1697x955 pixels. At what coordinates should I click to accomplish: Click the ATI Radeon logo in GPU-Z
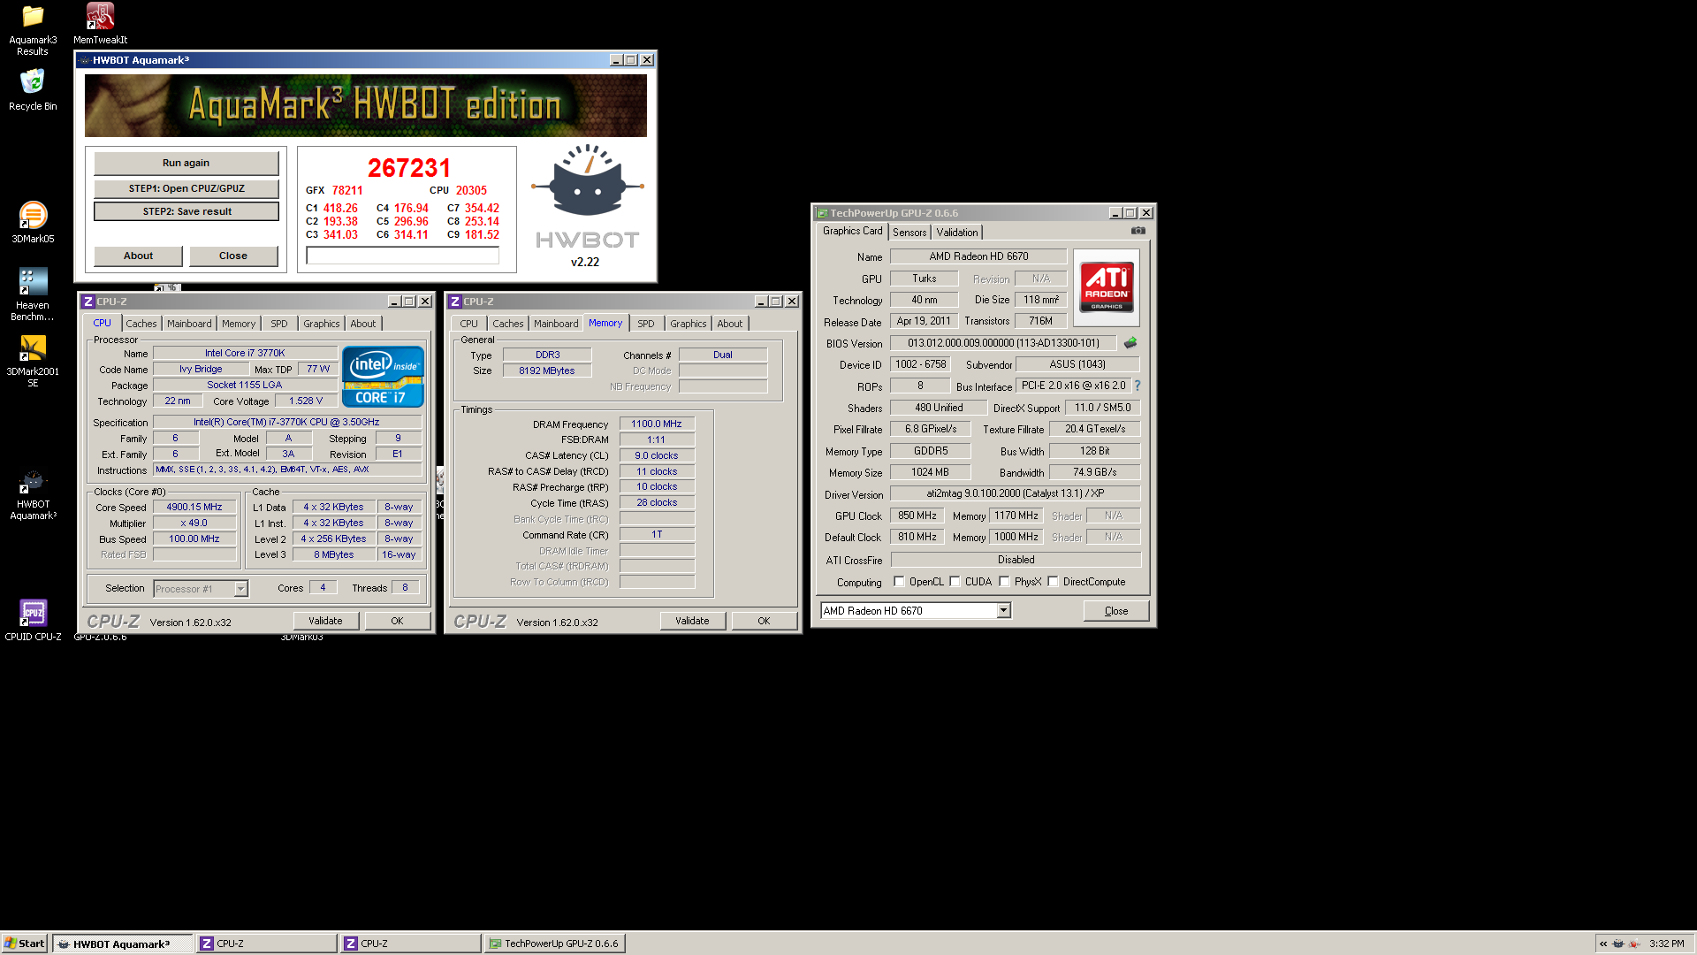[1107, 287]
